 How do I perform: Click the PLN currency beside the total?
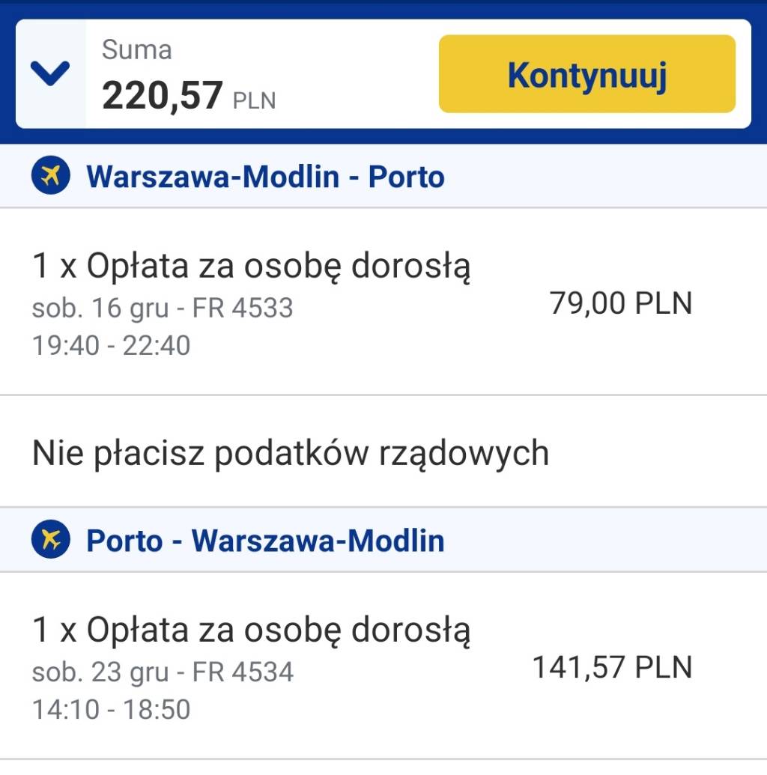[x=254, y=100]
